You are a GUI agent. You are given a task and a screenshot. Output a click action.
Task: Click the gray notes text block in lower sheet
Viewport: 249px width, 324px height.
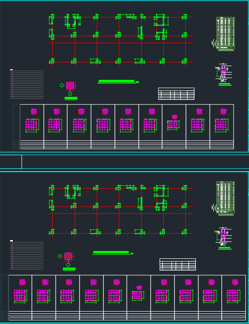(27, 255)
